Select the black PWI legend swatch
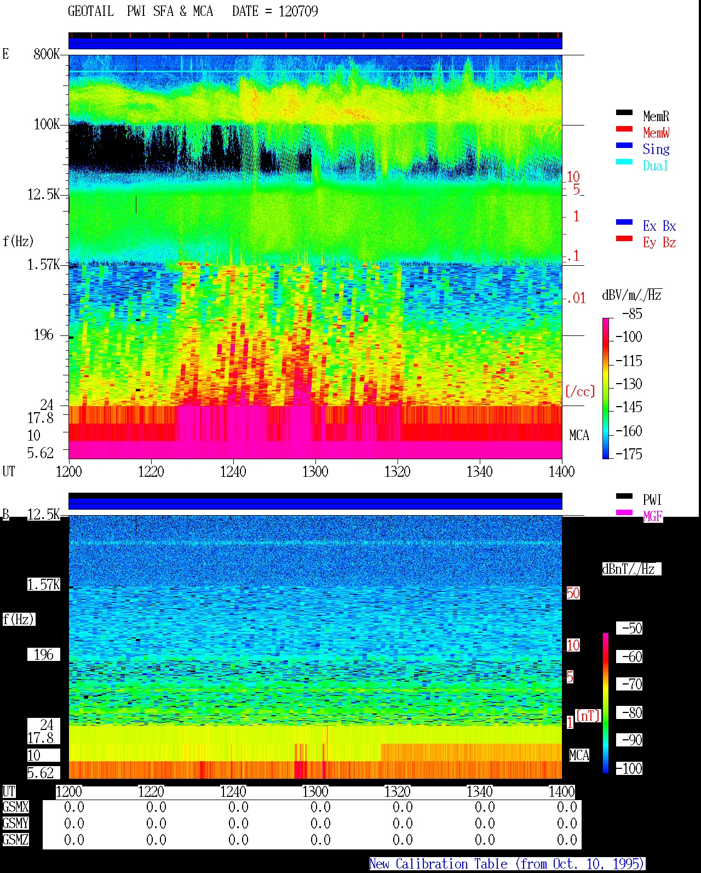The width and height of the screenshot is (701, 873). pos(624,497)
